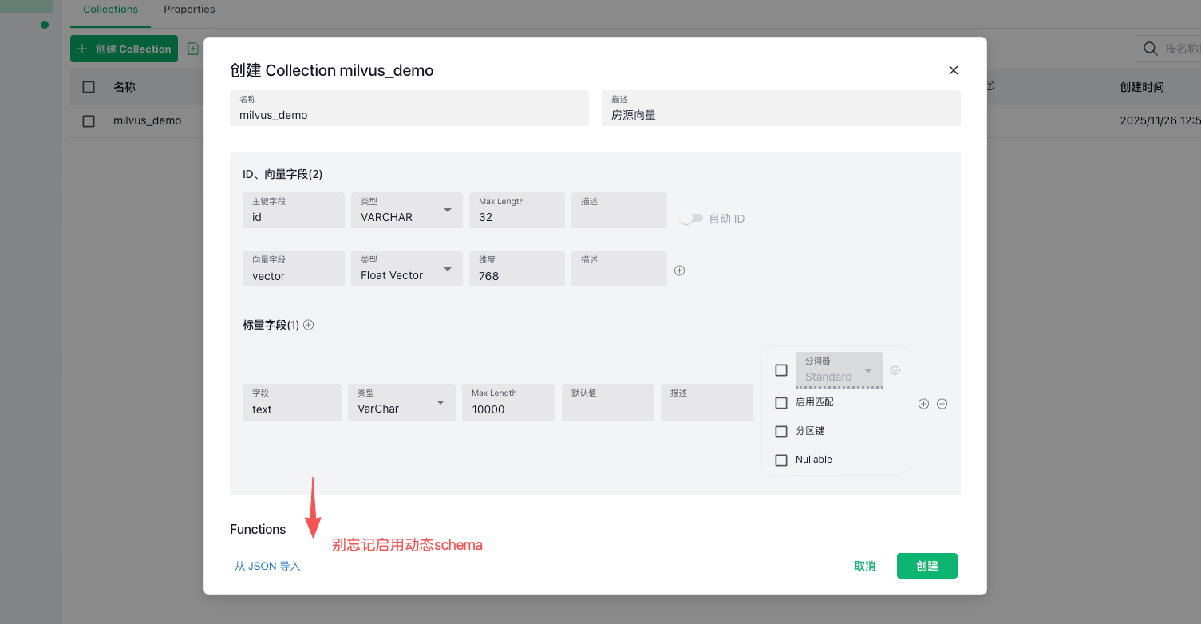Click the 主键字段 id input
This screenshot has height=624, width=1201.
pos(294,210)
